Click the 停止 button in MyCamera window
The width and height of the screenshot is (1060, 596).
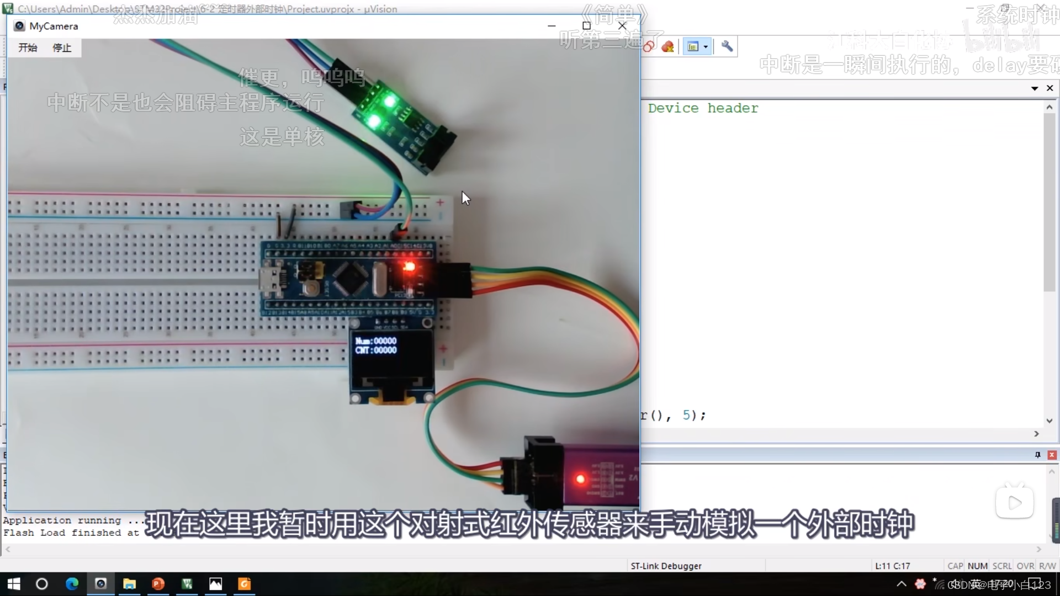coord(62,47)
